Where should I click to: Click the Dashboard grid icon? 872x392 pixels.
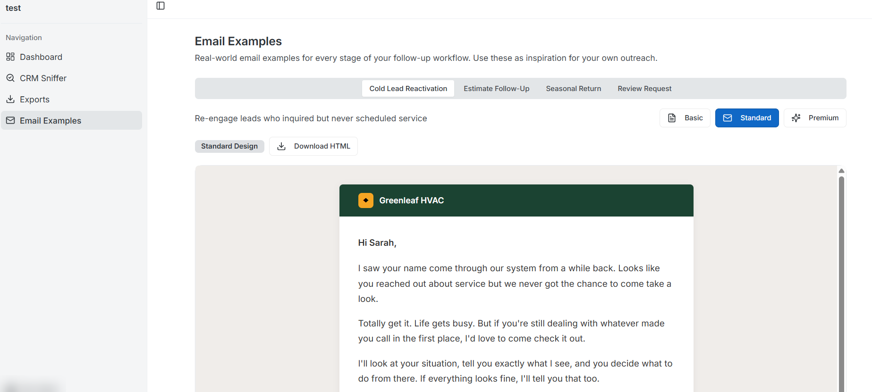click(x=10, y=57)
